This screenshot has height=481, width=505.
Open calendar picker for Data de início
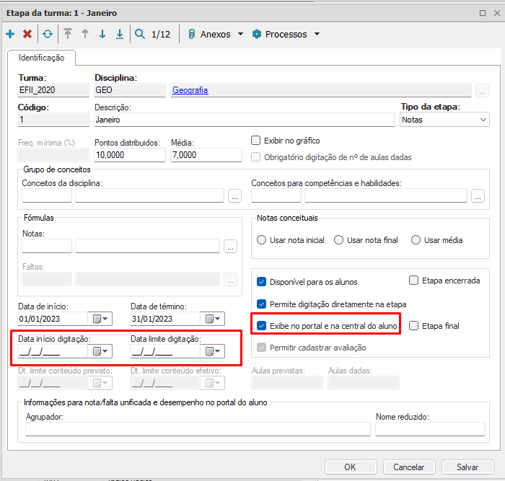click(100, 318)
